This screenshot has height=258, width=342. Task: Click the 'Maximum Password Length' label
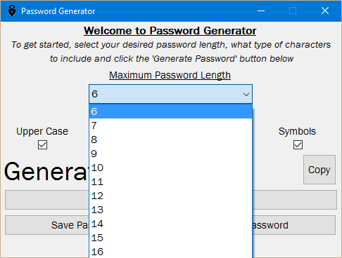tap(170, 75)
